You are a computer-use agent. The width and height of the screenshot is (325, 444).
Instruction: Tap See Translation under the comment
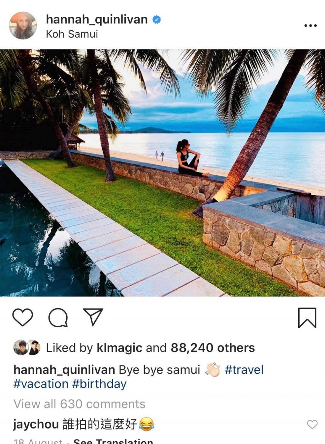[x=113, y=441]
